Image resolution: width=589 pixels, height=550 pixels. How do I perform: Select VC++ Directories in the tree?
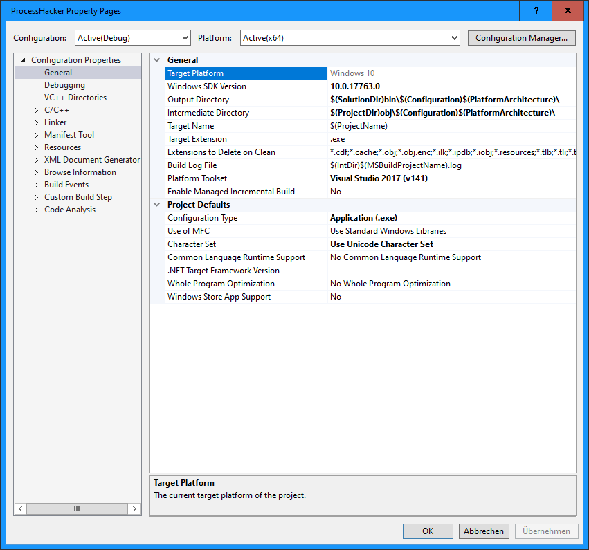(x=75, y=98)
